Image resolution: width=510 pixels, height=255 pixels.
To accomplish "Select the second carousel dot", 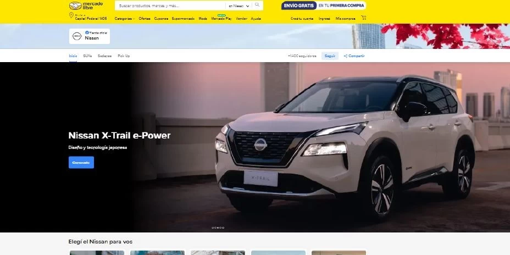I will pyautogui.click(x=215, y=228).
